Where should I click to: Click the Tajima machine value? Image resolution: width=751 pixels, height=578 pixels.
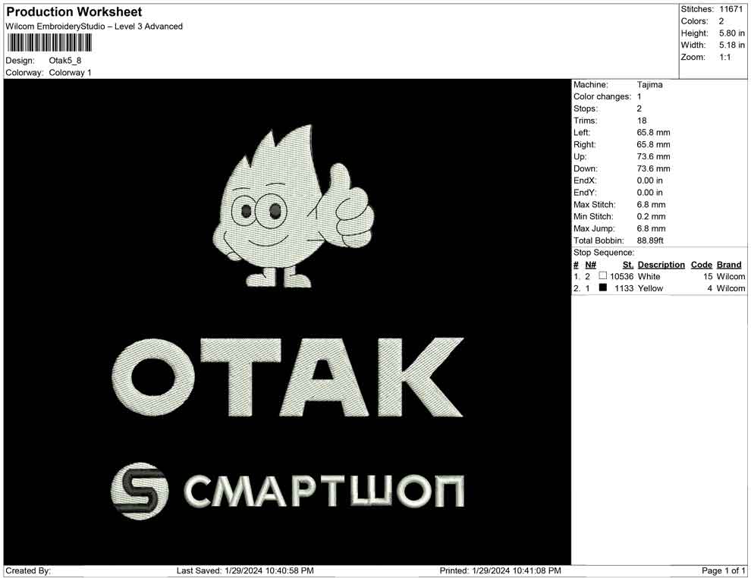tap(649, 85)
